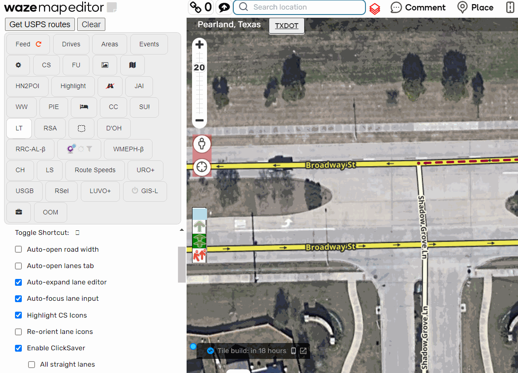The height and width of the screenshot is (373, 518).
Task: Click the zoom level slider handle
Action: pyautogui.click(x=199, y=68)
